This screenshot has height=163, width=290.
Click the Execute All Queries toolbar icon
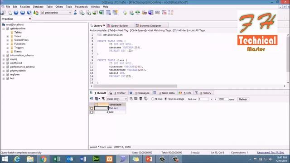[23, 13]
